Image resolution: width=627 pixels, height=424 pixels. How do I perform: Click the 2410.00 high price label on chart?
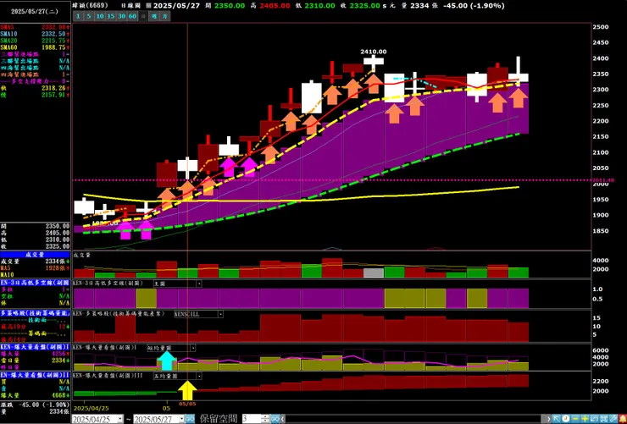(x=374, y=52)
